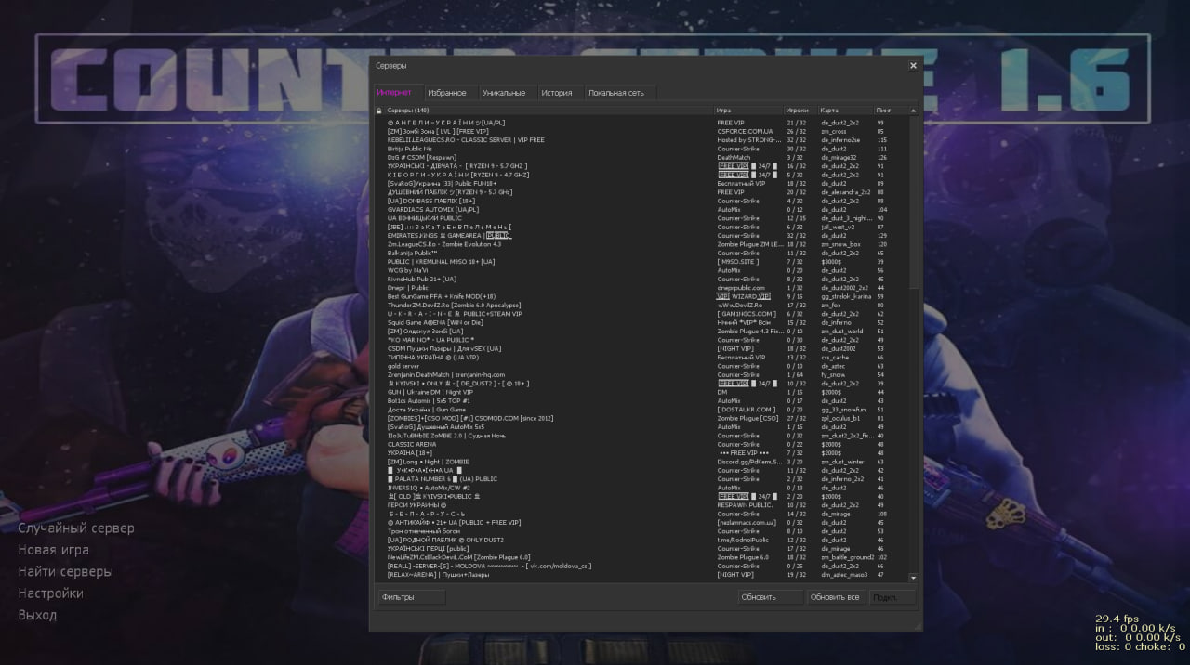Click the scrollbar down arrow
This screenshot has height=665, width=1190.
click(x=913, y=577)
